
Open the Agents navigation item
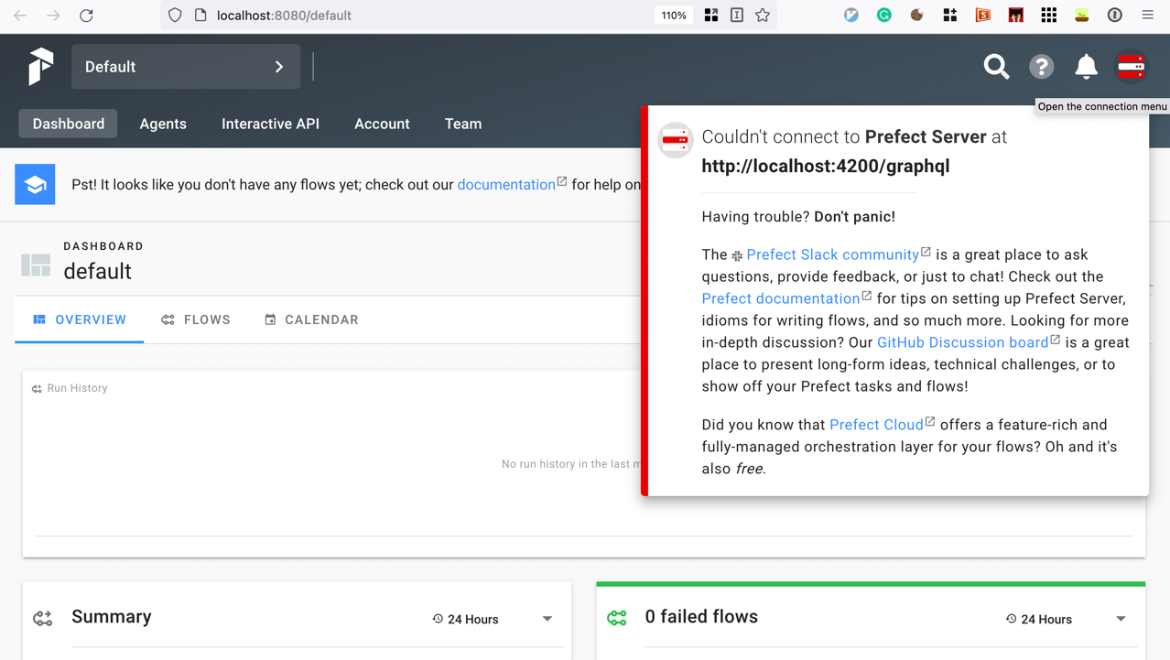(163, 124)
